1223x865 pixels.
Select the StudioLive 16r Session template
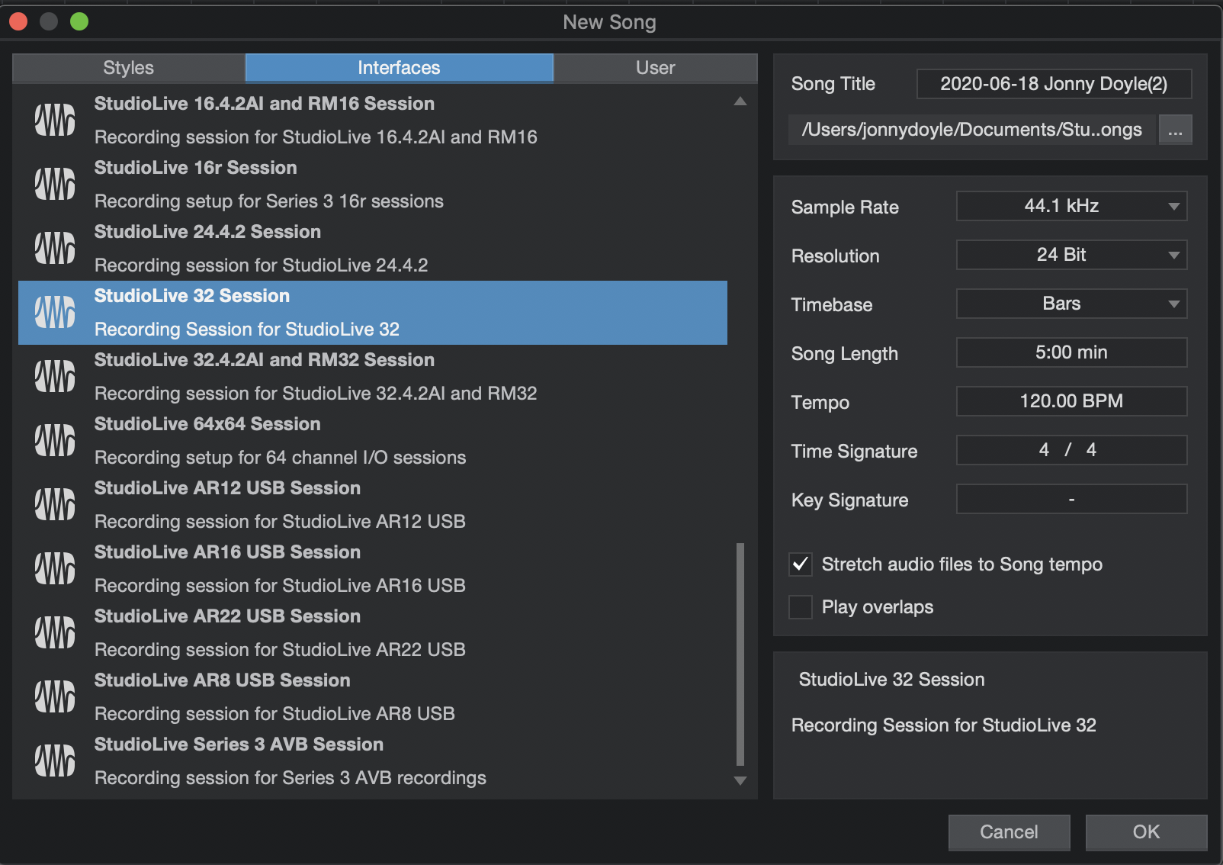click(x=373, y=185)
